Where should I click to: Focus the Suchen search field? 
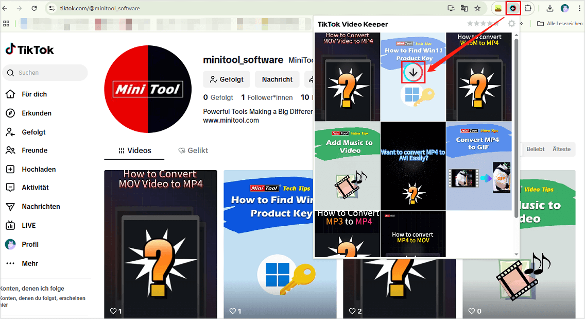pyautogui.click(x=45, y=73)
